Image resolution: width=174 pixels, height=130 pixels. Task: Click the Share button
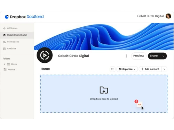(x=154, y=56)
